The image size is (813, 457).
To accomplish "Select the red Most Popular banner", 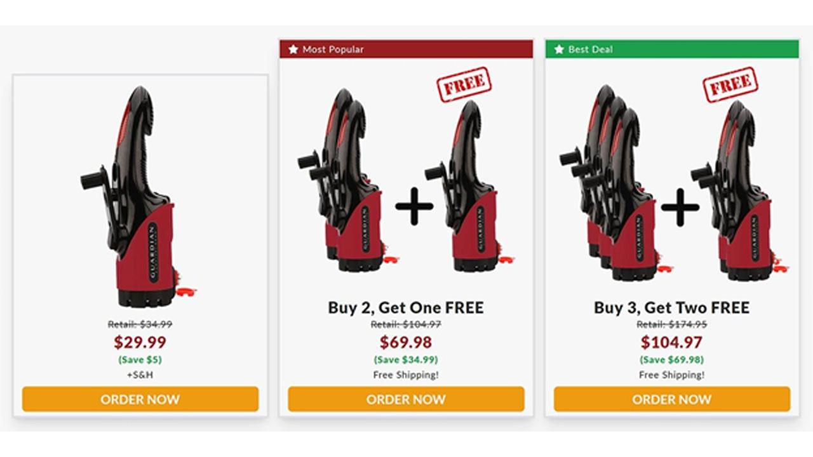I will point(406,49).
